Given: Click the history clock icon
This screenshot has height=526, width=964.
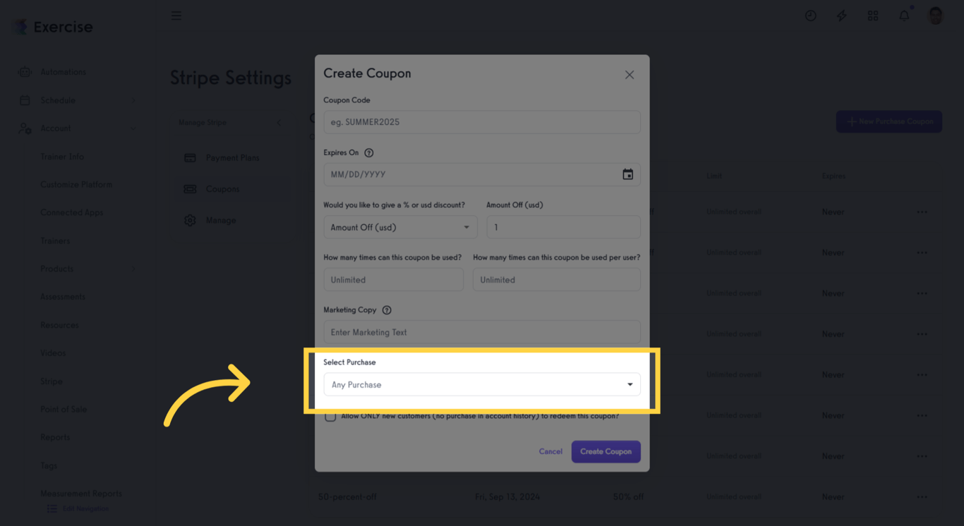Looking at the screenshot, I should (x=810, y=15).
